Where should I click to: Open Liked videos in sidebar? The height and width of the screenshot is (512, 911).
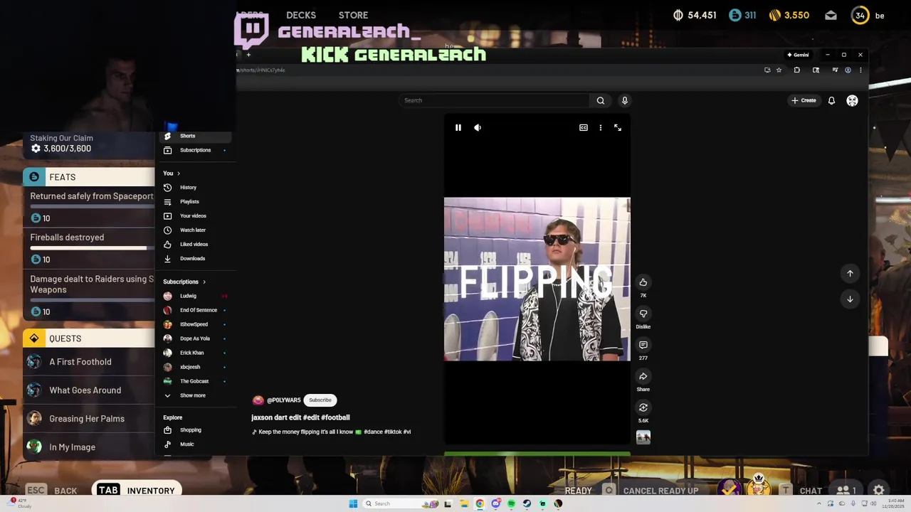(194, 245)
